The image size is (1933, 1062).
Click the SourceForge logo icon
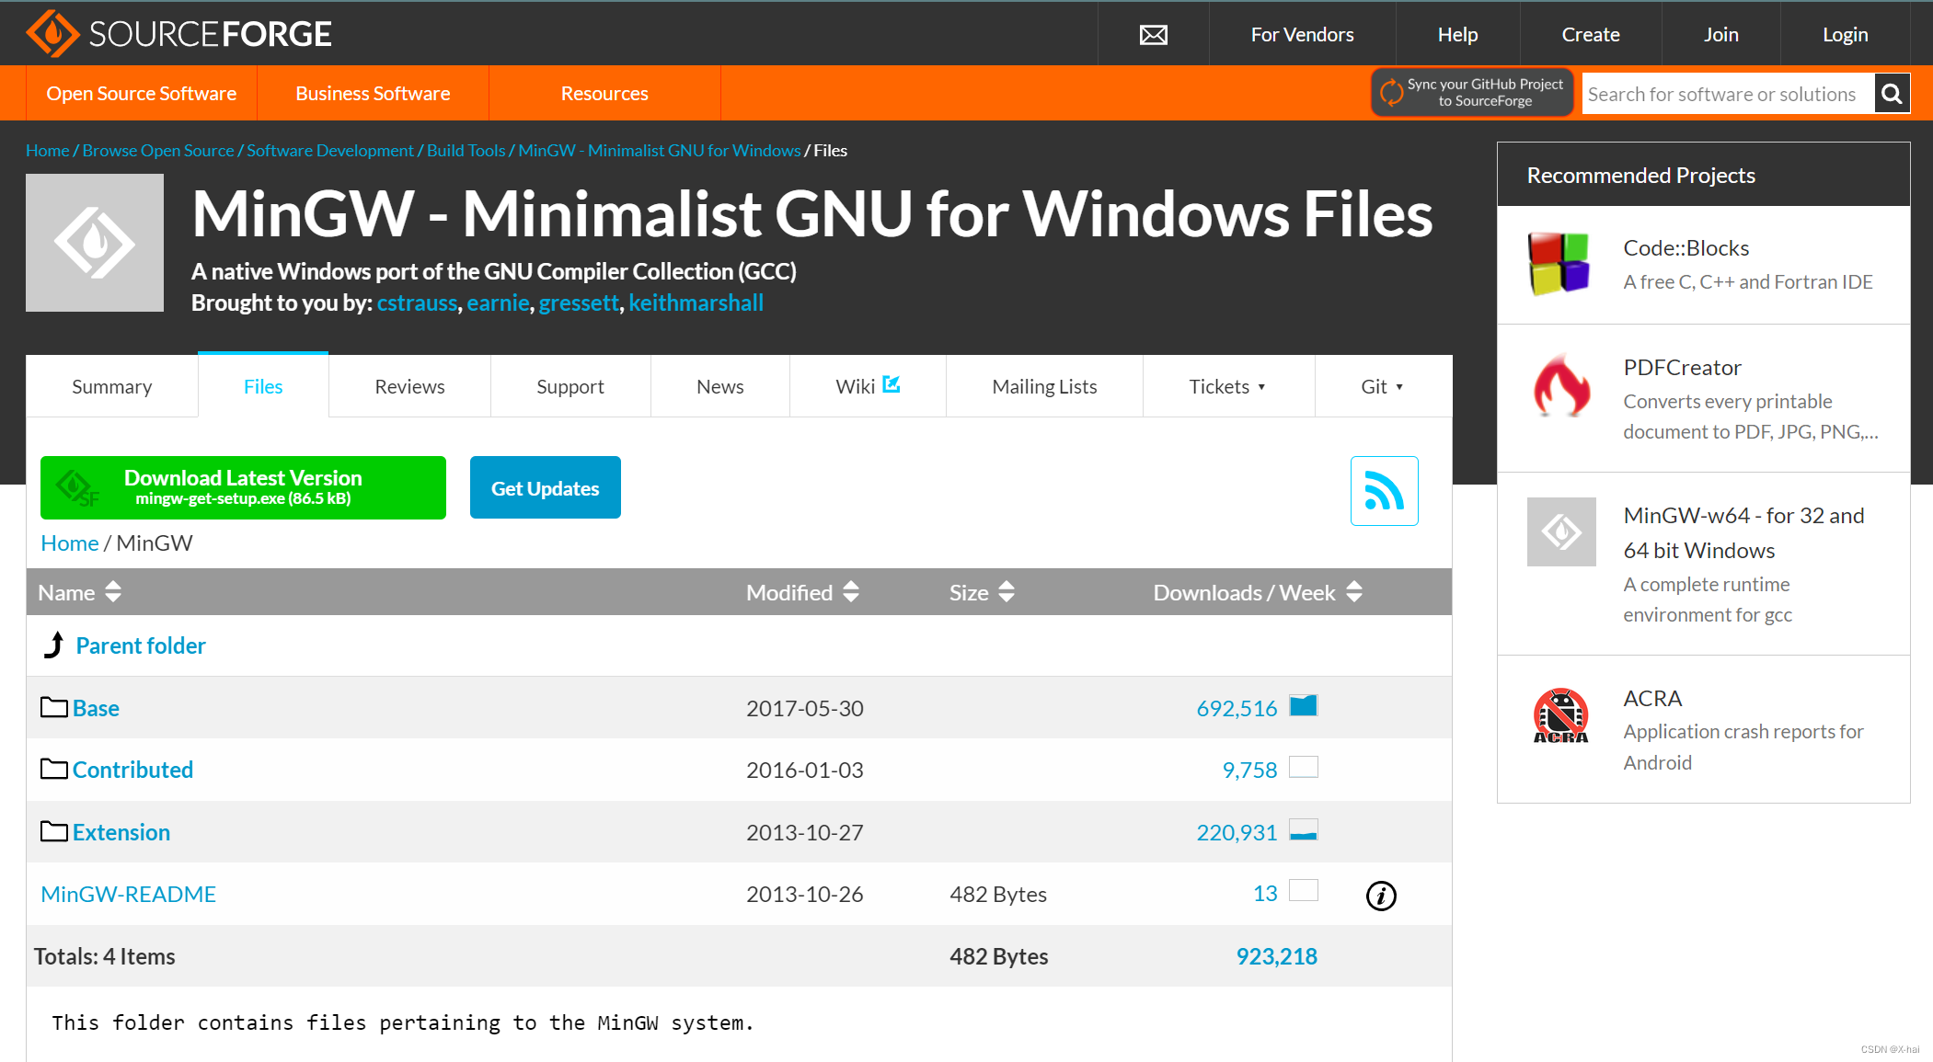[x=52, y=34]
